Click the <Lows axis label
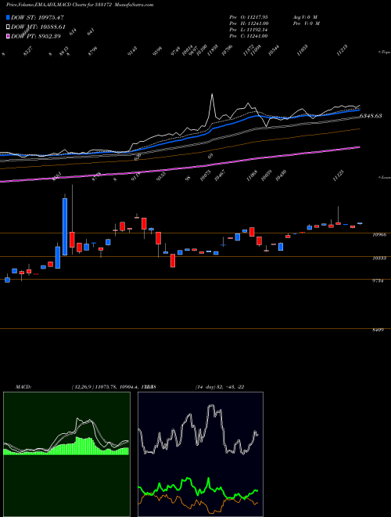 coord(384,177)
